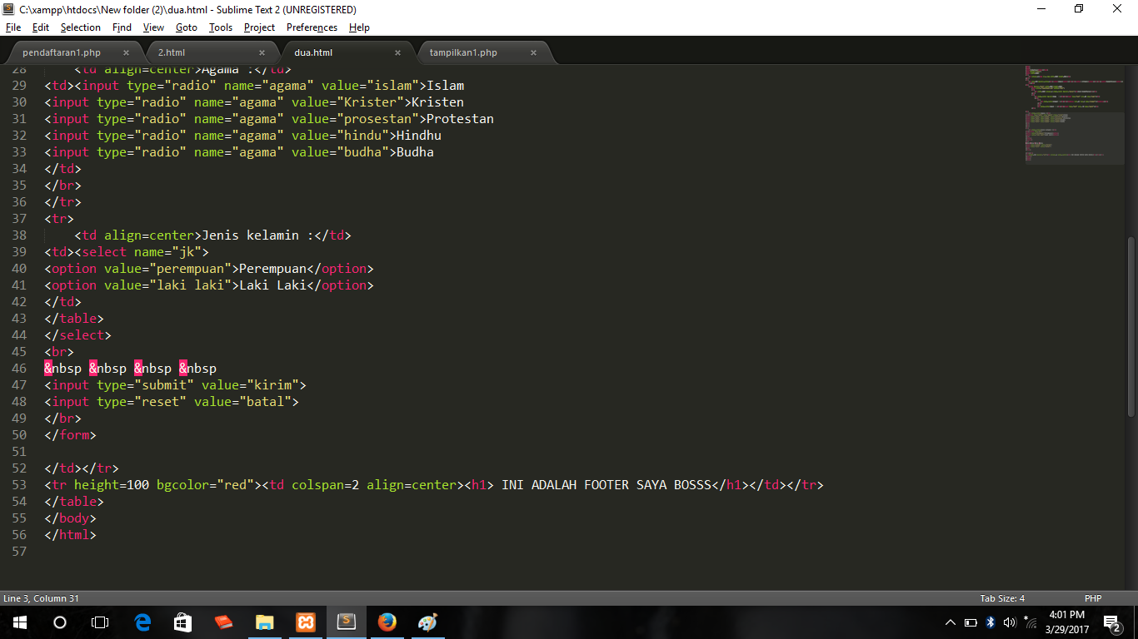Click the minimap code preview

point(1075,114)
